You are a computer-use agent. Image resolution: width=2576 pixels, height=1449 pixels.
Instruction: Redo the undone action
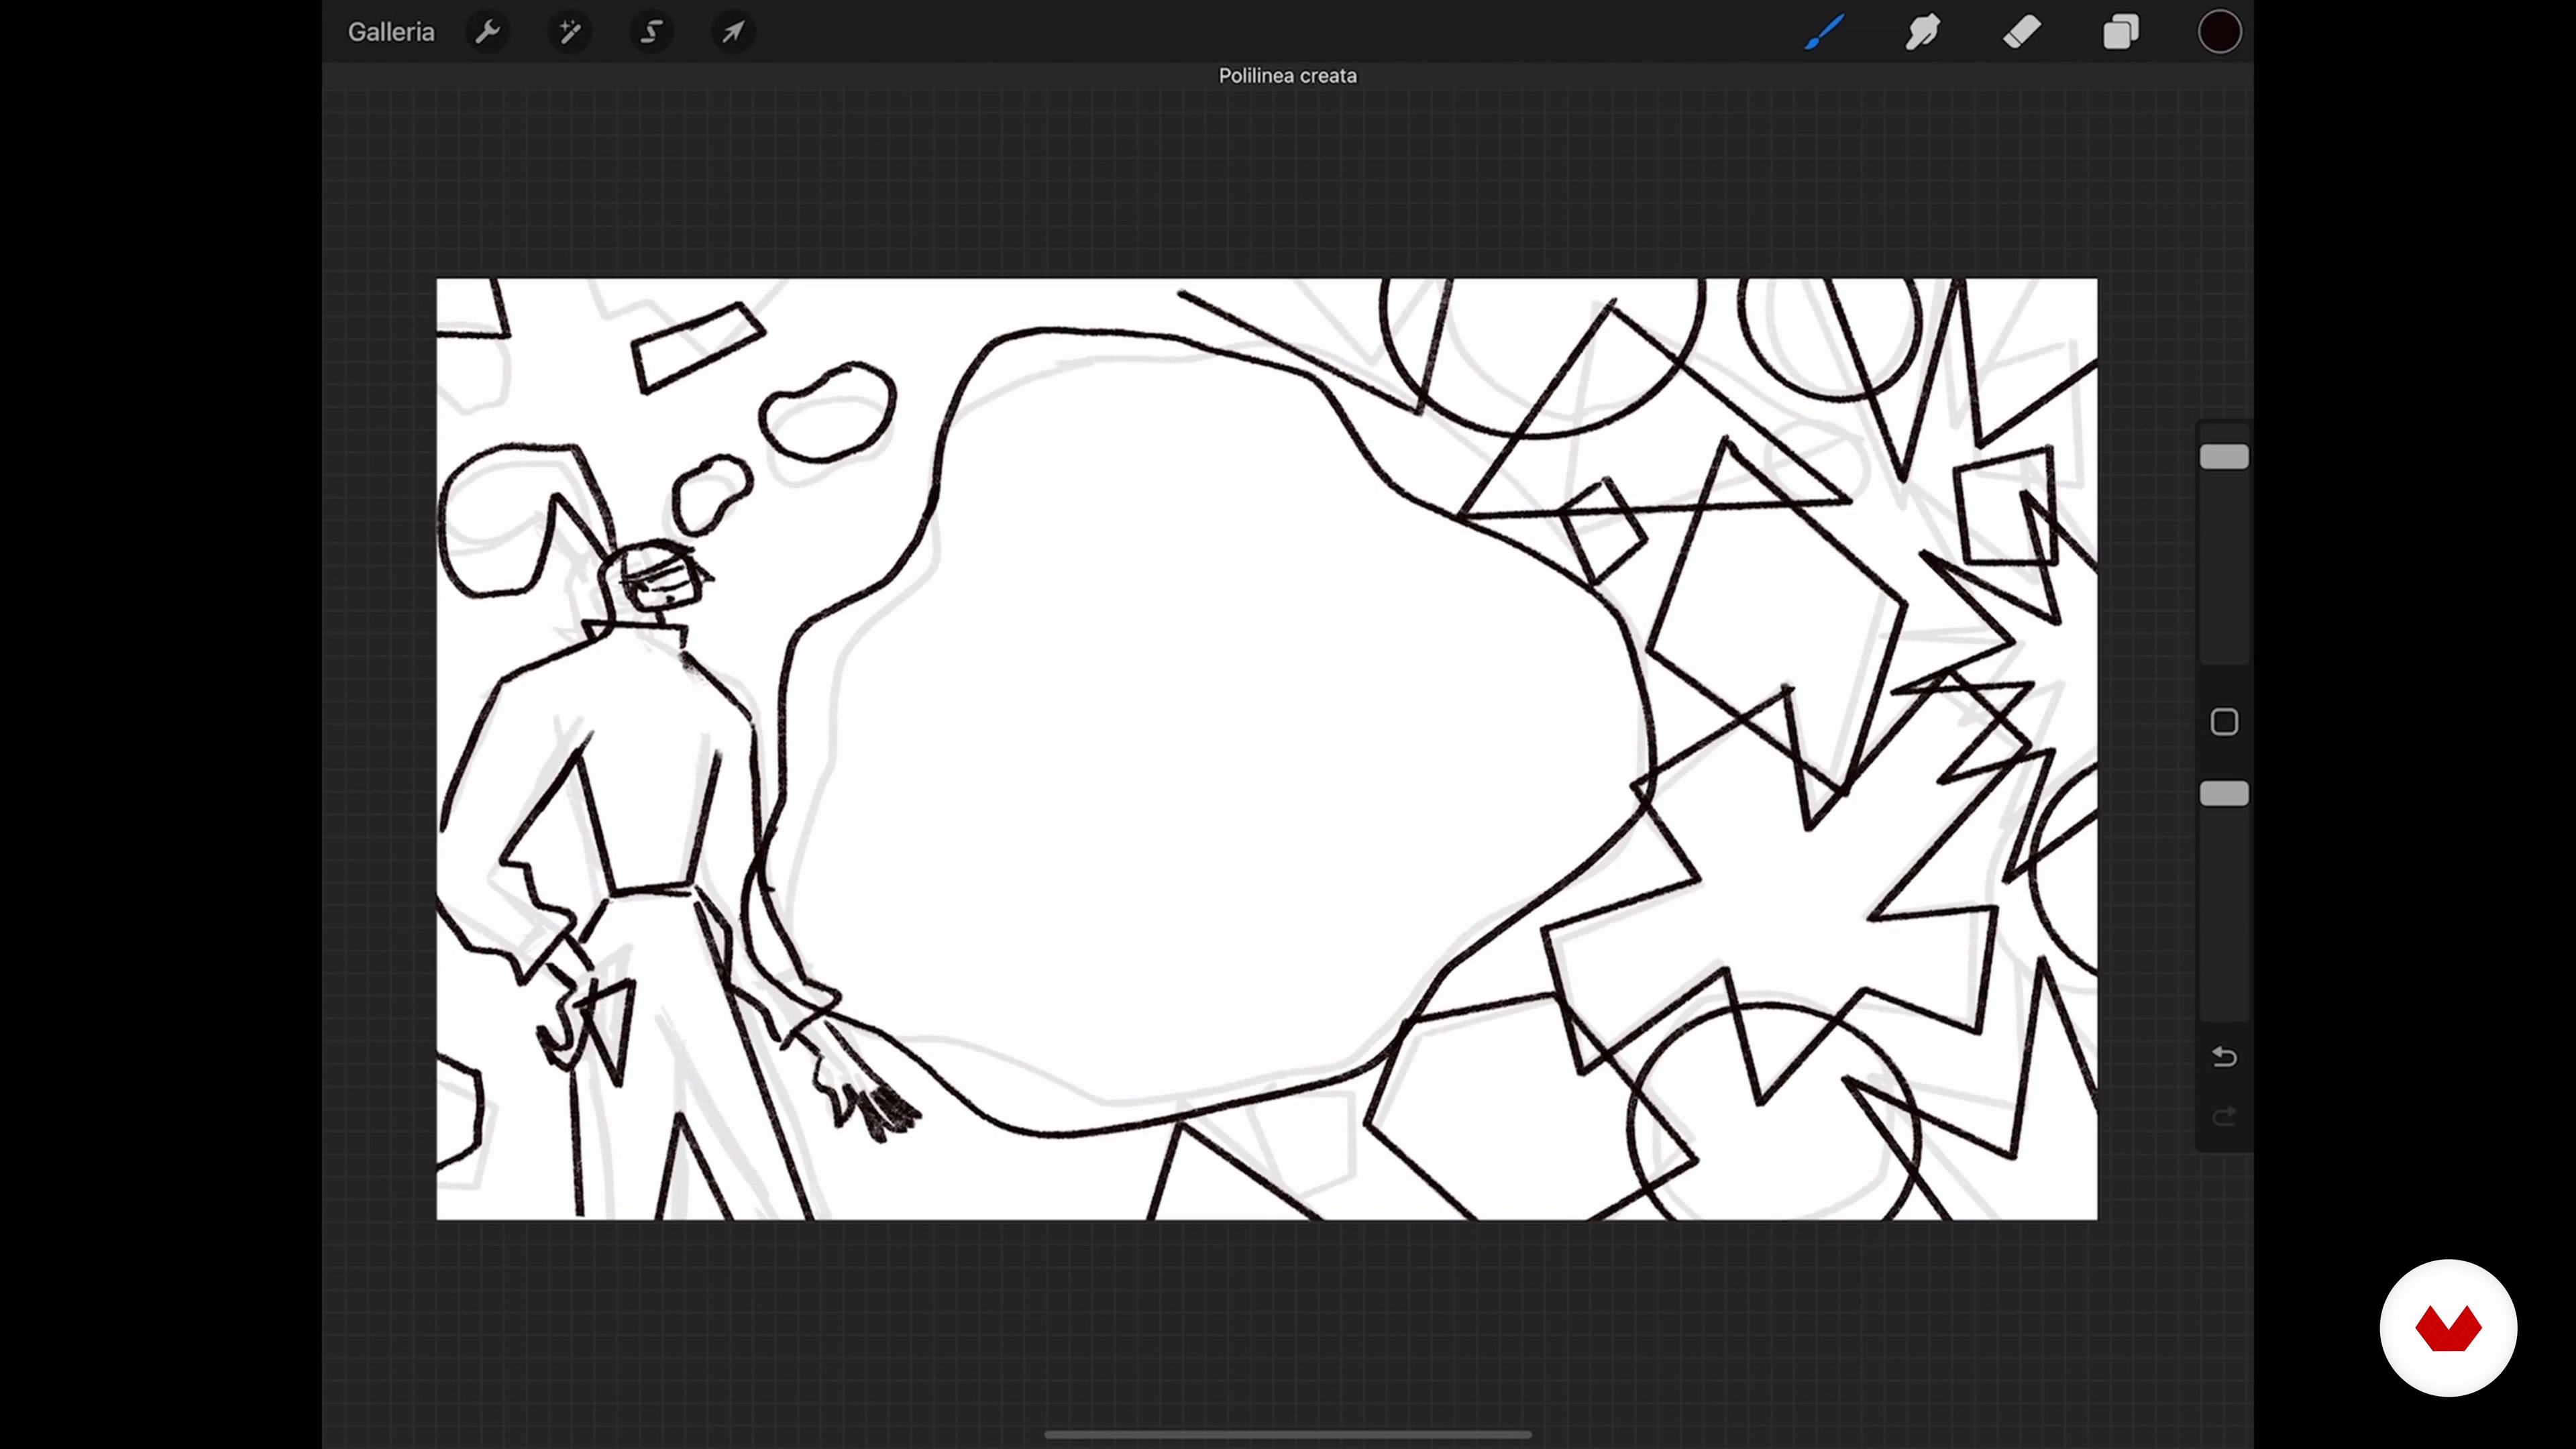click(2224, 1116)
